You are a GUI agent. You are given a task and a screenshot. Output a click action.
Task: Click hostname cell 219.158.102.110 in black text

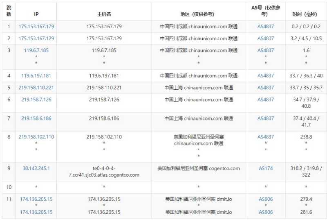pyautogui.click(x=104, y=137)
